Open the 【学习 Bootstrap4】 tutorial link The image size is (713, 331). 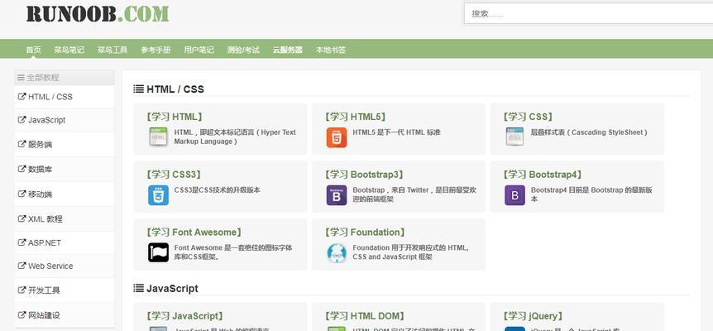pos(543,175)
